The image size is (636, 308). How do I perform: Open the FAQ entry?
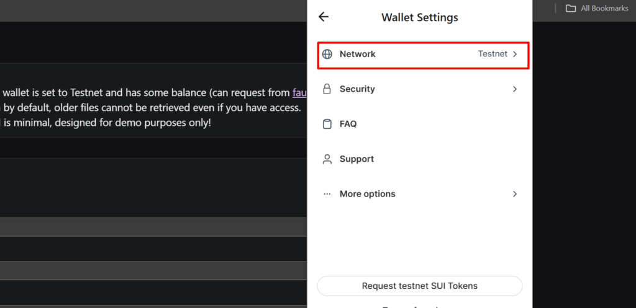(x=420, y=124)
